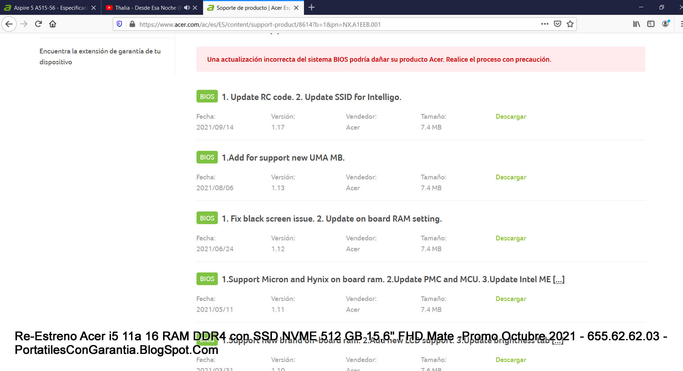Close the Soporte de producto tab
The height and width of the screenshot is (371, 683).
coord(296,8)
